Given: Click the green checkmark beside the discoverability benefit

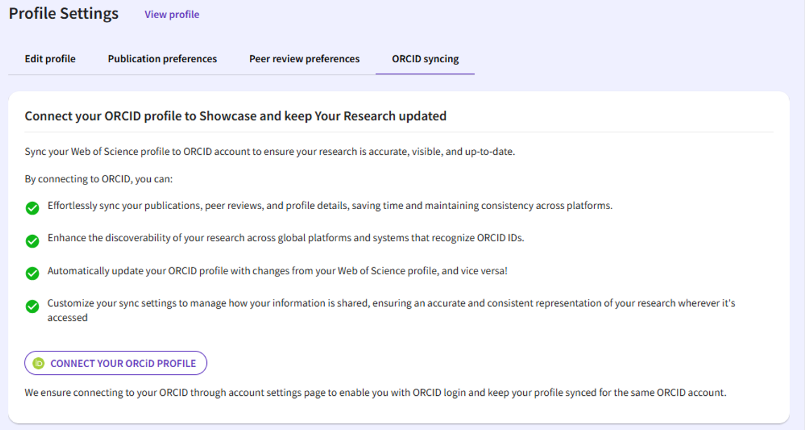Looking at the screenshot, I should [32, 241].
